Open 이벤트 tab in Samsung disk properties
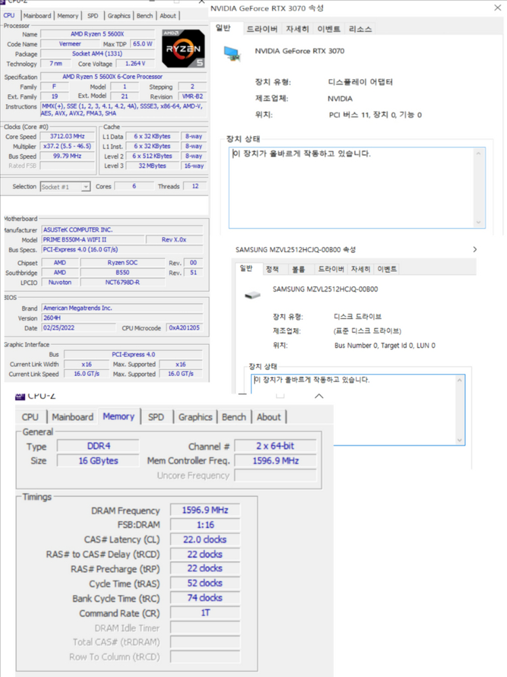The height and width of the screenshot is (677, 507). tap(387, 269)
